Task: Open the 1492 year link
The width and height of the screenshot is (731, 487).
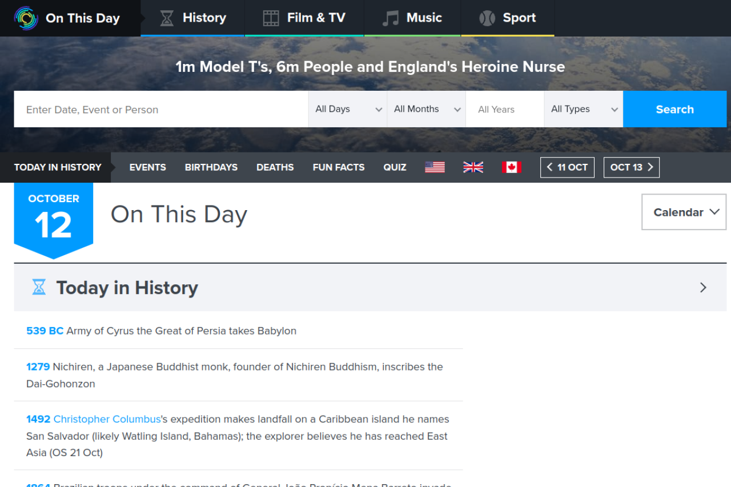Action: coord(38,419)
